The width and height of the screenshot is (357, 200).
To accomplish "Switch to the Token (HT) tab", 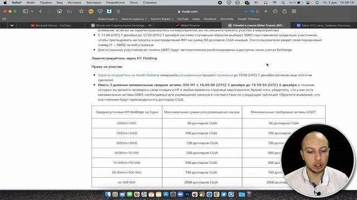I will tap(324, 26).
